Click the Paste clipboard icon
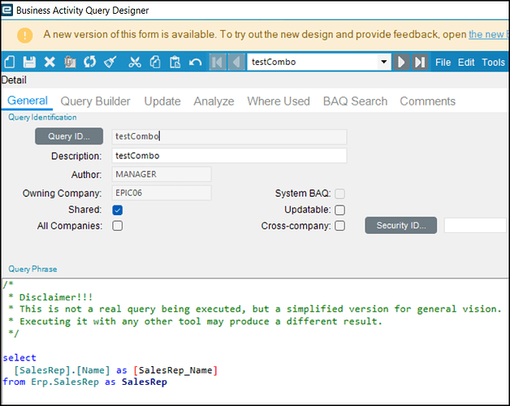This screenshot has height=406, width=510. 174,63
